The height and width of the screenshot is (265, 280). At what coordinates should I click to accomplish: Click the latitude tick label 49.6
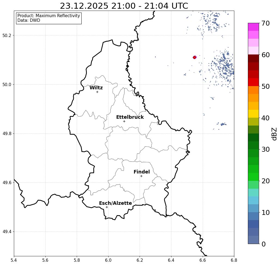[7, 183]
